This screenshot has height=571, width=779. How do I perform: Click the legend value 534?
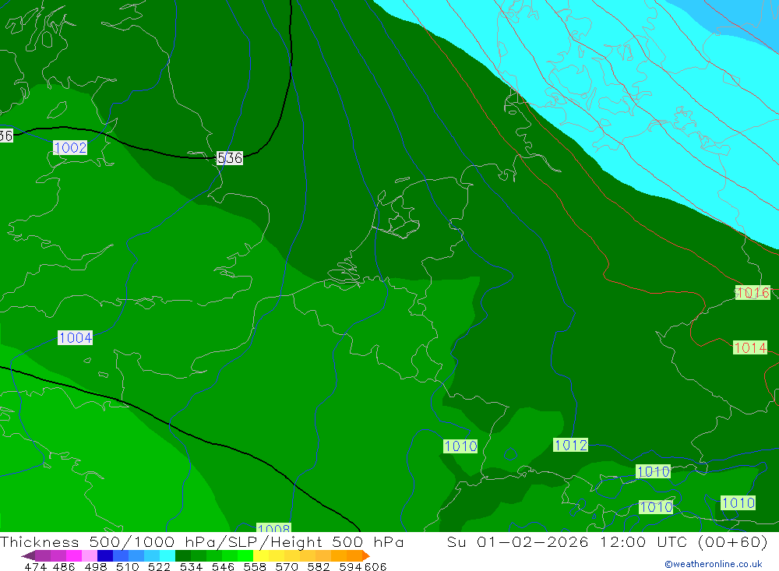tap(192, 566)
